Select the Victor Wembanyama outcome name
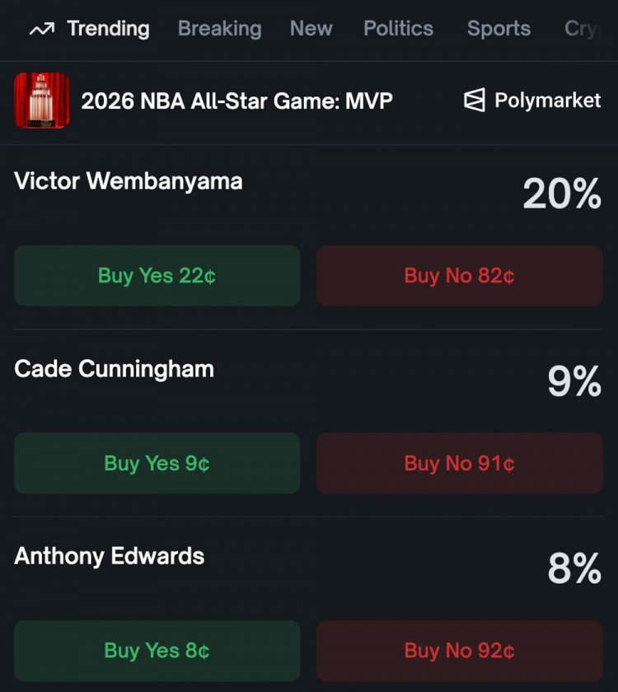The height and width of the screenshot is (692, 618). click(x=129, y=181)
